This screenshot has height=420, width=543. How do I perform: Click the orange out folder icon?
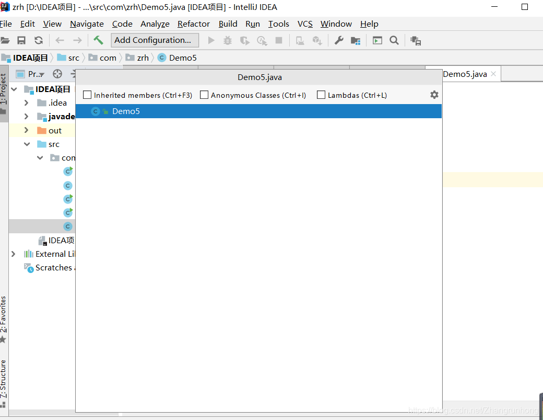[42, 130]
